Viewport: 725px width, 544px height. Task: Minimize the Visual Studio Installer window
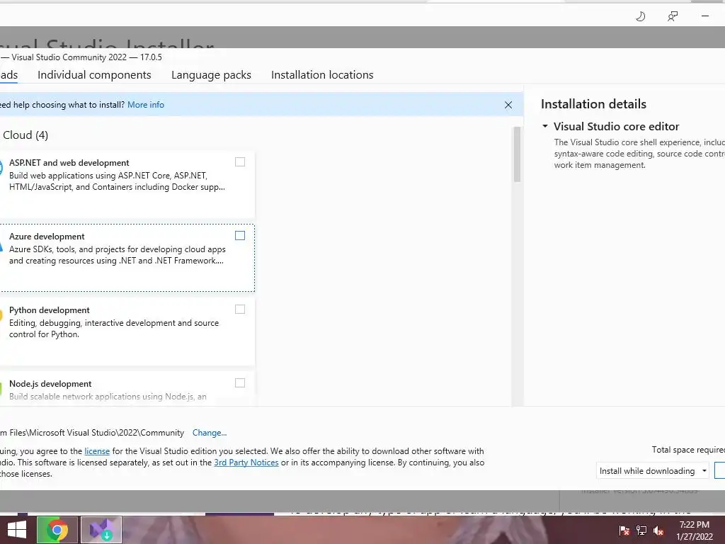point(705,16)
